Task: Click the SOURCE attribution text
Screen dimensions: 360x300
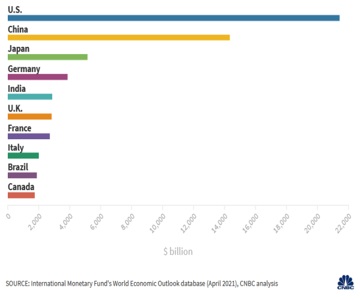Action: coord(142,283)
